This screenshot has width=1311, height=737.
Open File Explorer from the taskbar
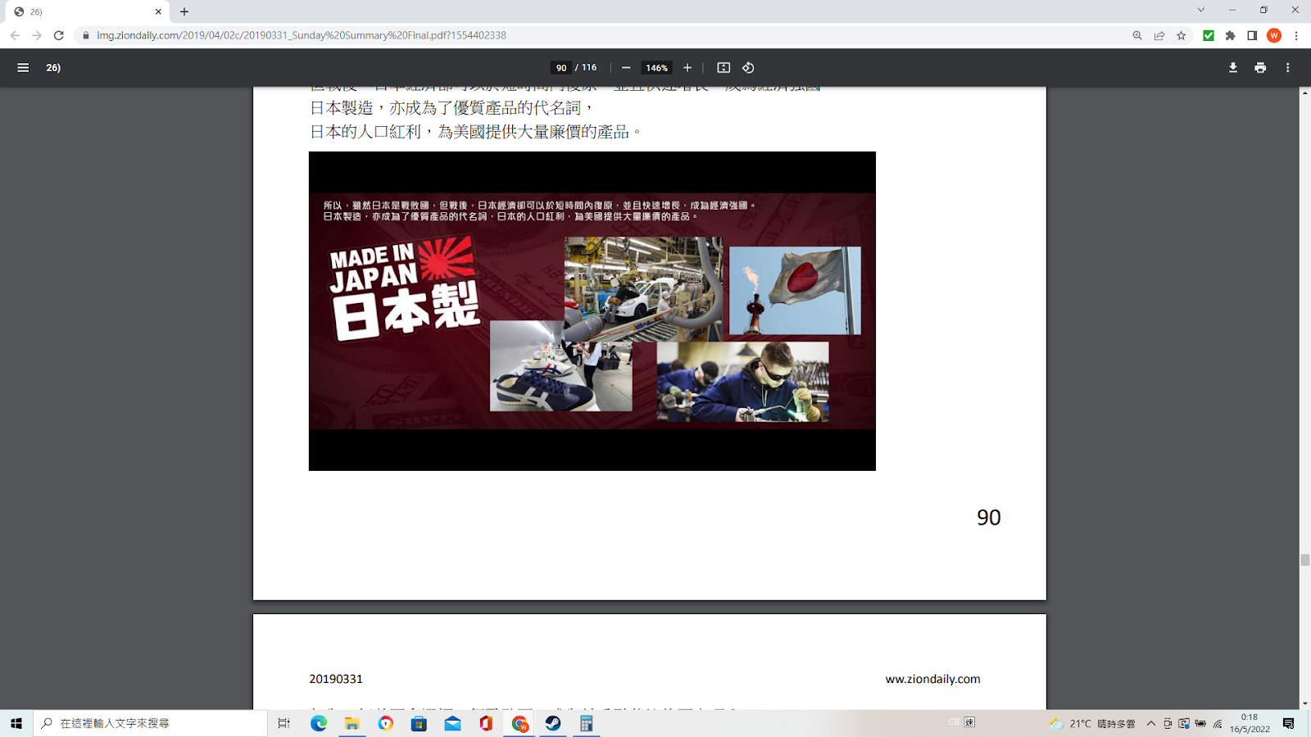(352, 723)
